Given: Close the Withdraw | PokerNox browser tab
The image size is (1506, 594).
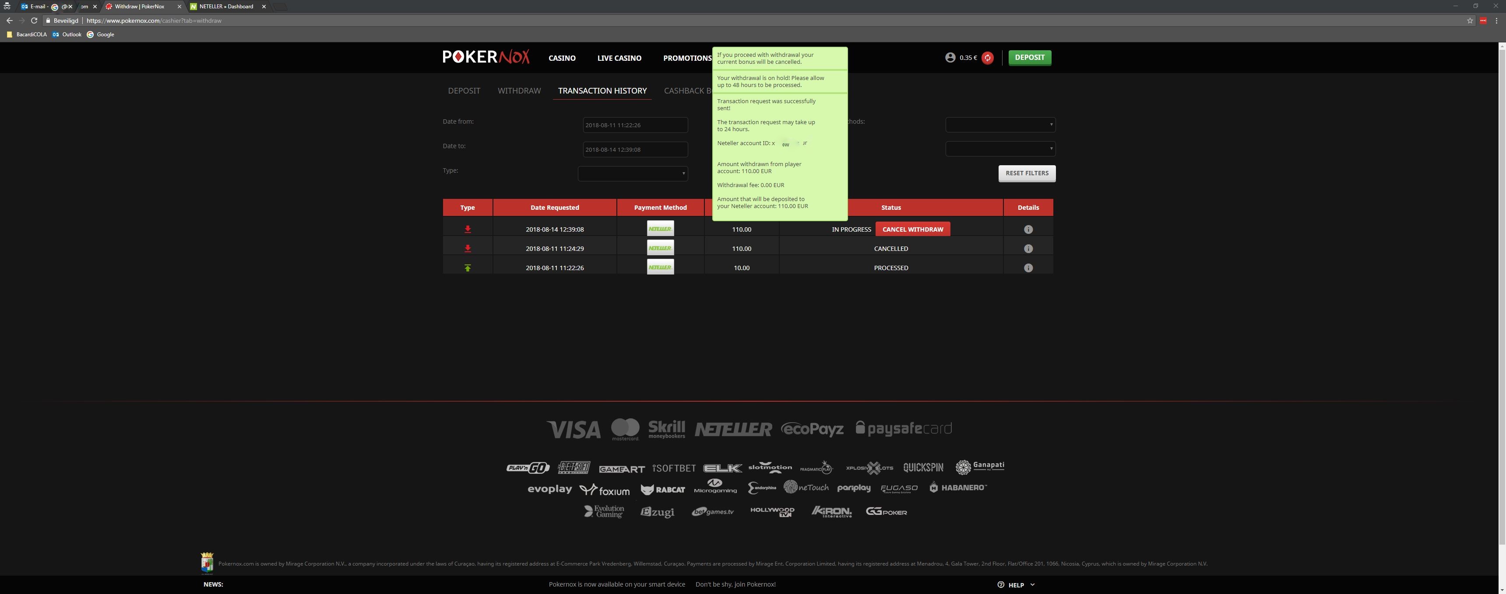Looking at the screenshot, I should coord(179,7).
